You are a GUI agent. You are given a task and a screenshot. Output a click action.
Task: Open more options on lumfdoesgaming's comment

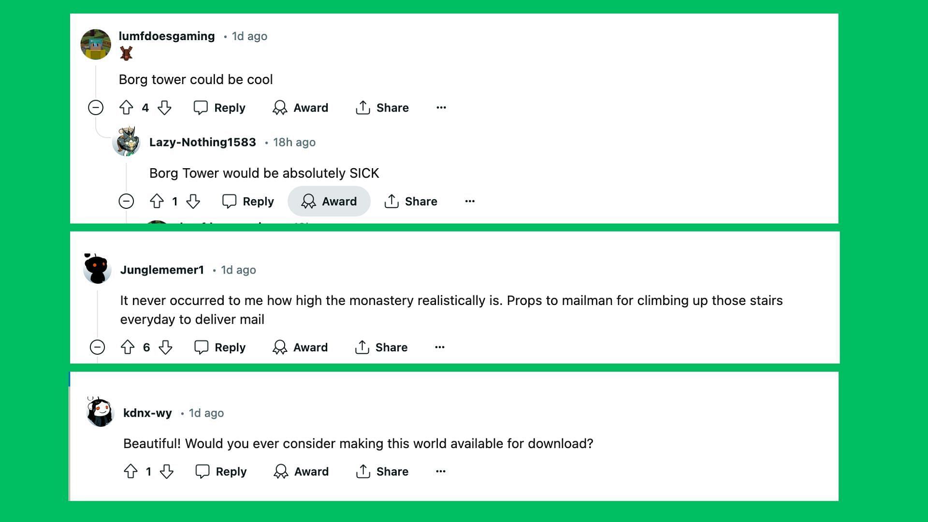pos(441,107)
